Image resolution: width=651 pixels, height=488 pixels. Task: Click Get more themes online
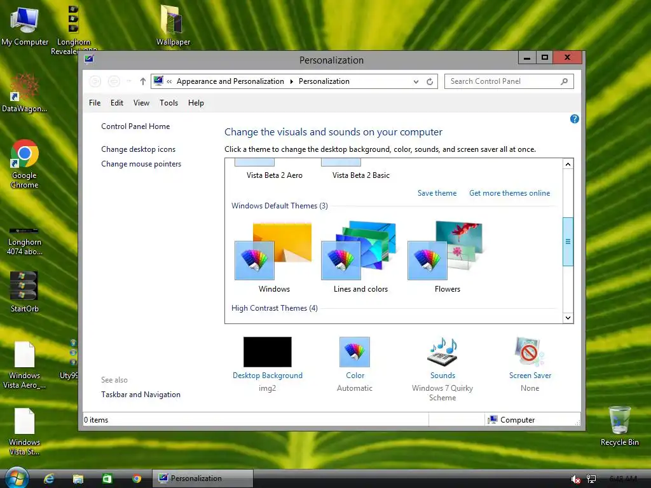tap(509, 193)
